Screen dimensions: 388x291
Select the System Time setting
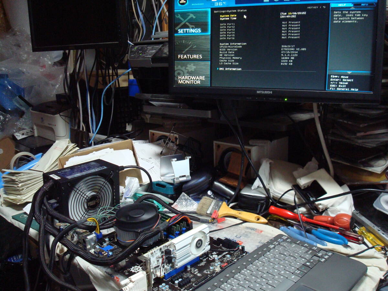[x=228, y=18]
